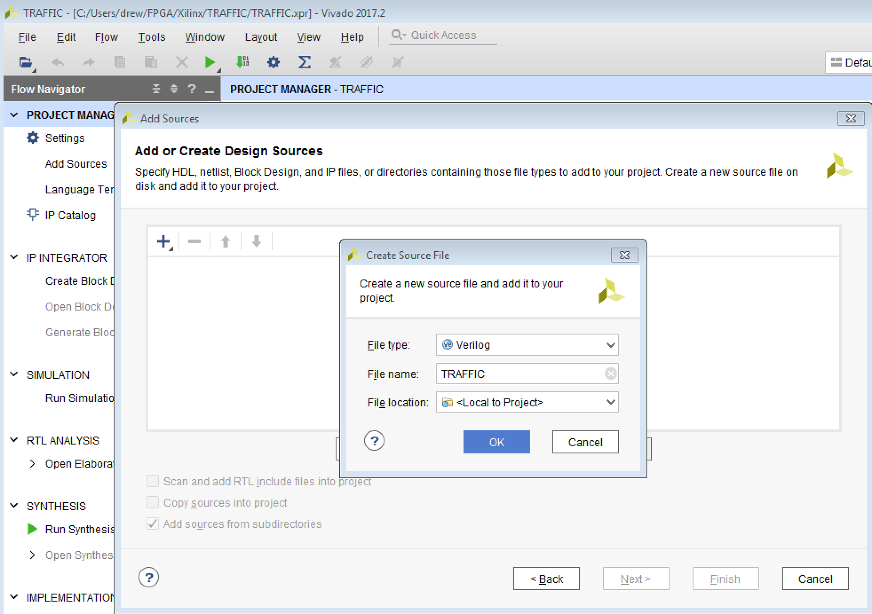Open the View menu
Image resolution: width=872 pixels, height=614 pixels.
(x=309, y=37)
